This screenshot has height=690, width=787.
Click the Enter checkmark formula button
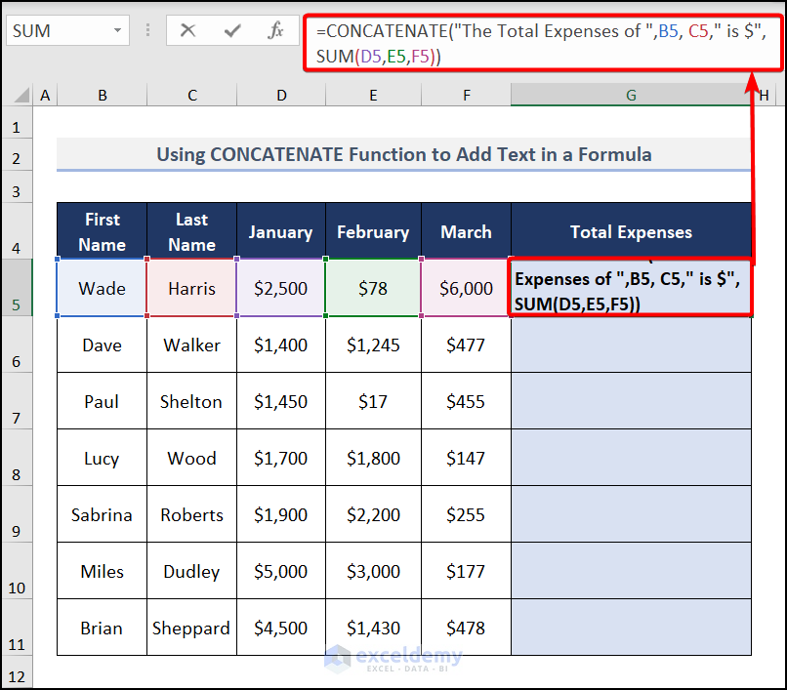click(x=232, y=30)
